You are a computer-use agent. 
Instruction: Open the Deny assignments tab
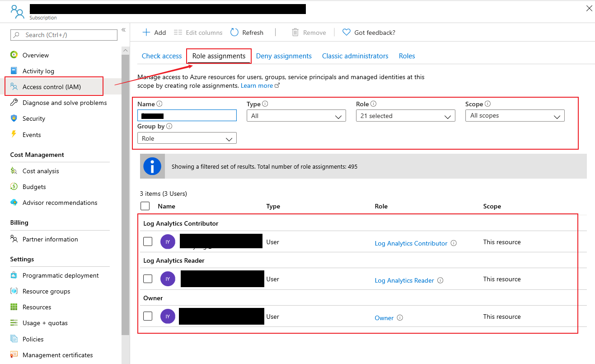284,56
